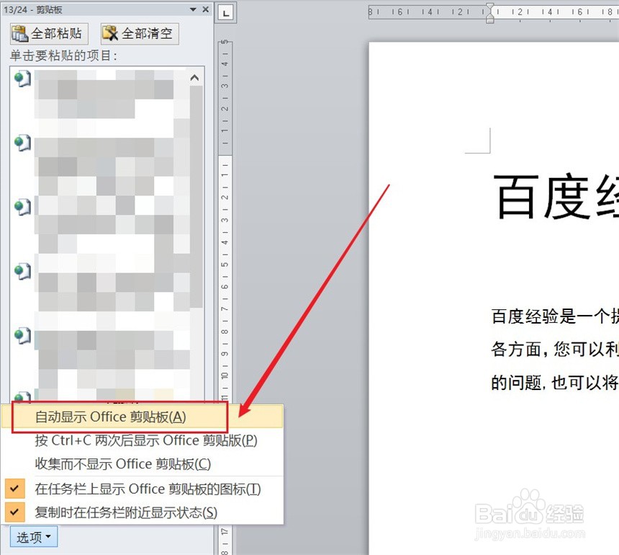This screenshot has height=555, width=619.
Task: Click the left indent marker on ruler
Action: (x=490, y=20)
